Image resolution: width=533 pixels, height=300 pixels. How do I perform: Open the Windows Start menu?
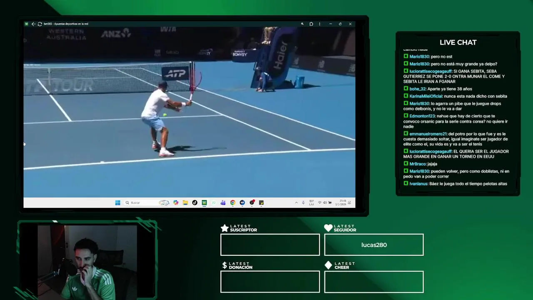click(x=118, y=203)
